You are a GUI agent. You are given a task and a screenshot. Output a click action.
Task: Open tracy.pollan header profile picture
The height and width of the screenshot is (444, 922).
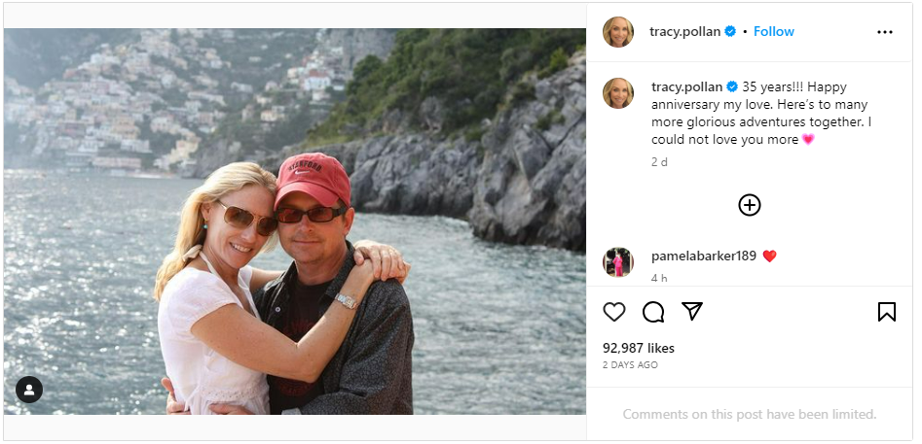coord(618,32)
